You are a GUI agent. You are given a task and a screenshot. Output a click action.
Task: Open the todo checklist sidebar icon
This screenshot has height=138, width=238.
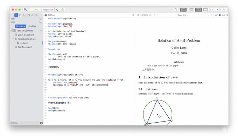click(20, 15)
